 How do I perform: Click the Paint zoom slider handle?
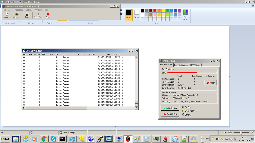(x=241, y=133)
